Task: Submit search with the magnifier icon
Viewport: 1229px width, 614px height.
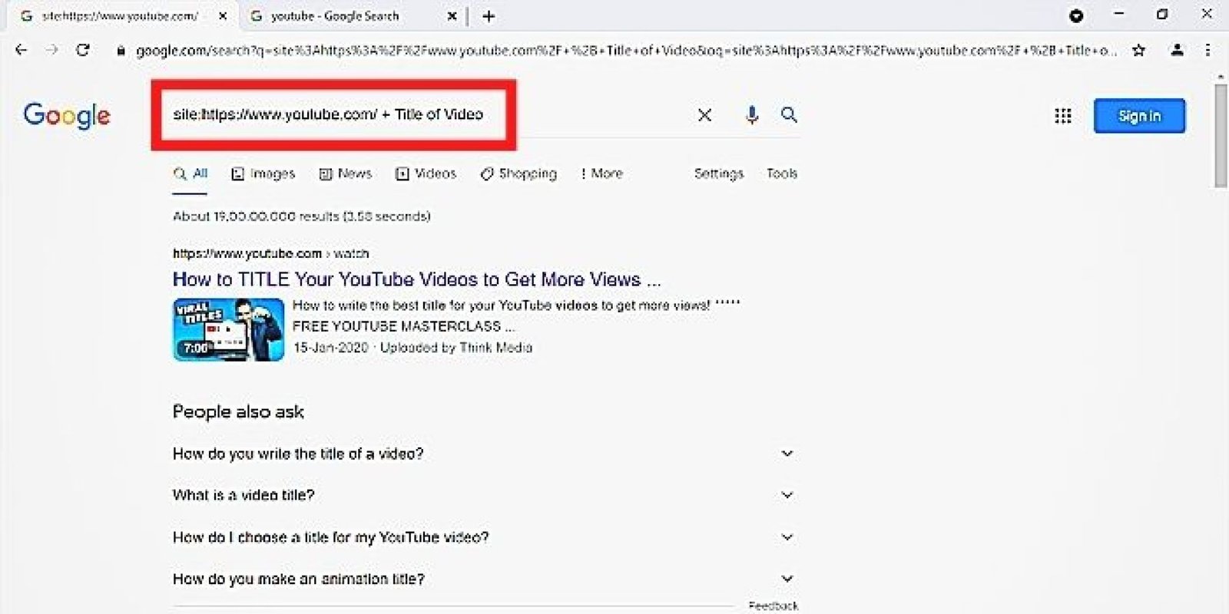Action: [x=789, y=115]
